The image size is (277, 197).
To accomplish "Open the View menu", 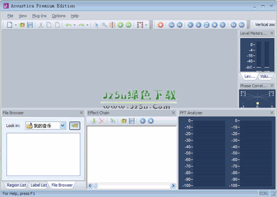I will point(23,16).
